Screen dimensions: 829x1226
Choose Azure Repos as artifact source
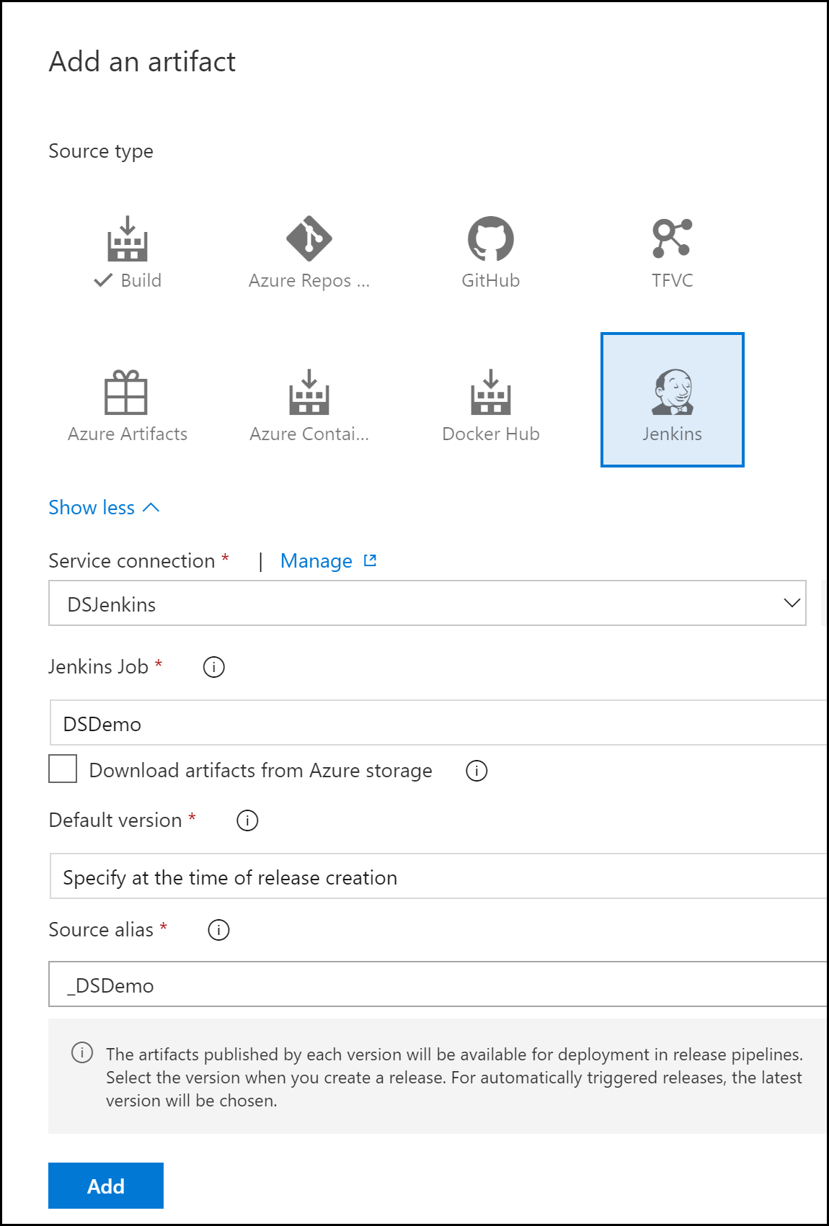(309, 252)
